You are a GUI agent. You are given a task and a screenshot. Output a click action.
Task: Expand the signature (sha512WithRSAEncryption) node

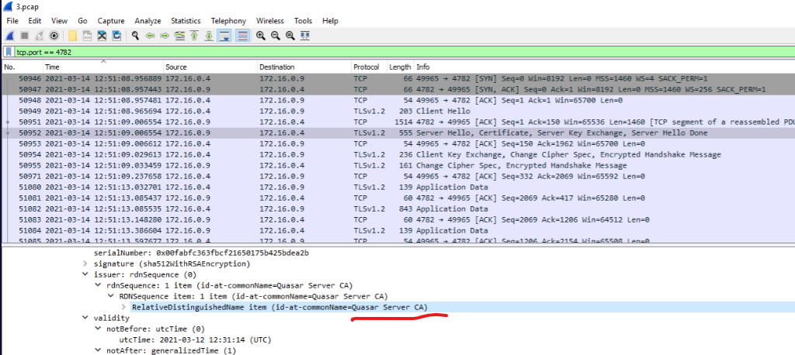pyautogui.click(x=85, y=264)
